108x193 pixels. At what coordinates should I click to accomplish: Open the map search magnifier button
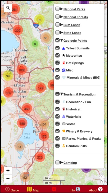[x=8, y=8]
